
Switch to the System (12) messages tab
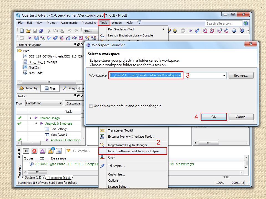(33, 177)
